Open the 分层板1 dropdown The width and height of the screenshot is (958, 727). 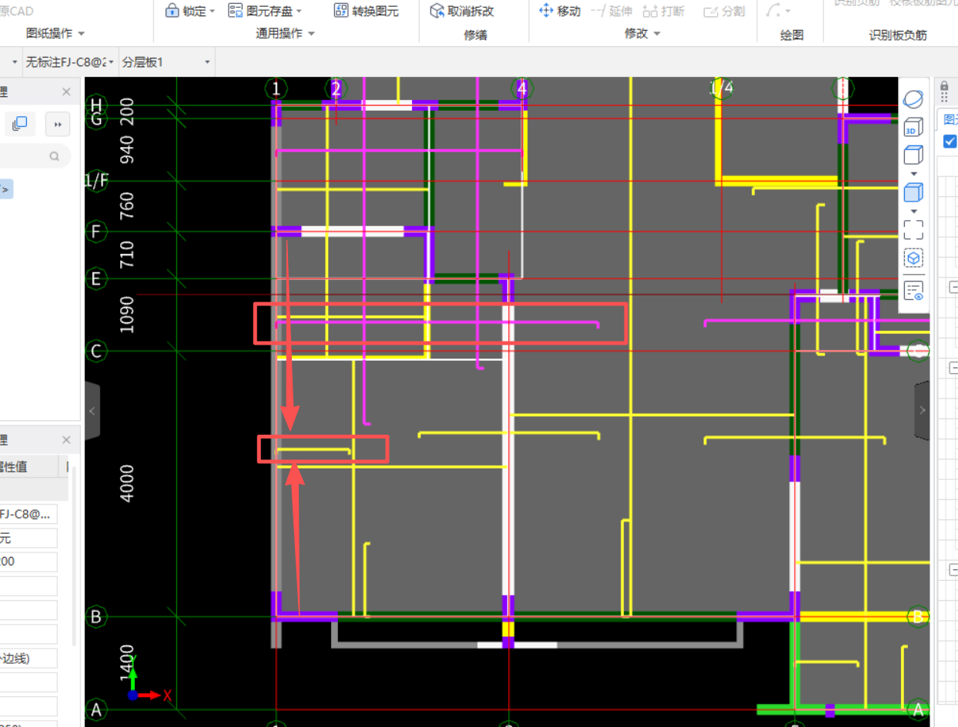coord(206,62)
